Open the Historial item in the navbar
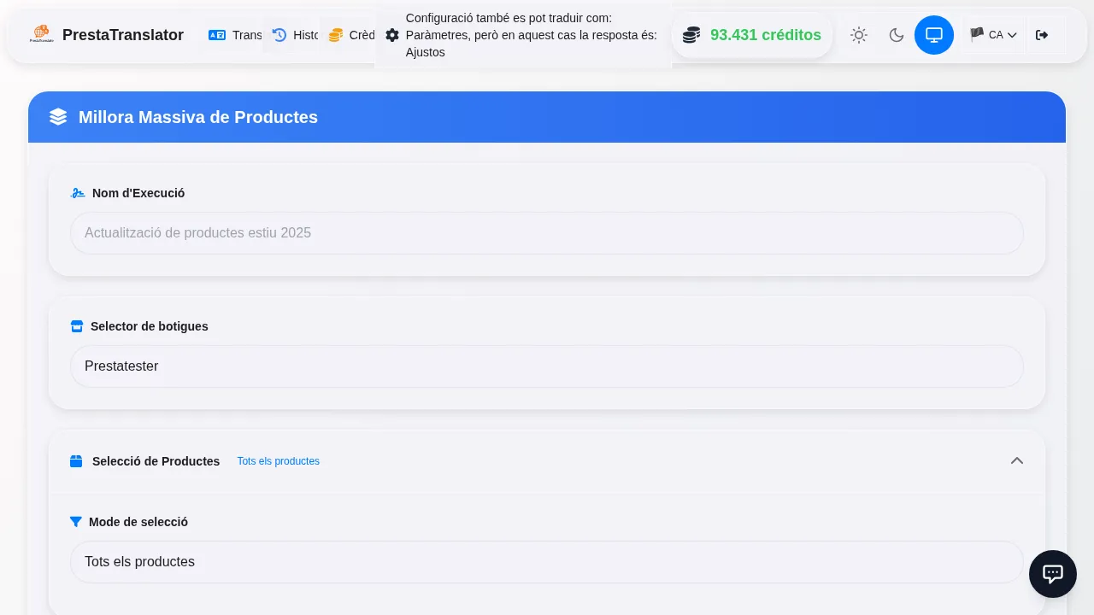This screenshot has height=615, width=1094. pyautogui.click(x=295, y=35)
